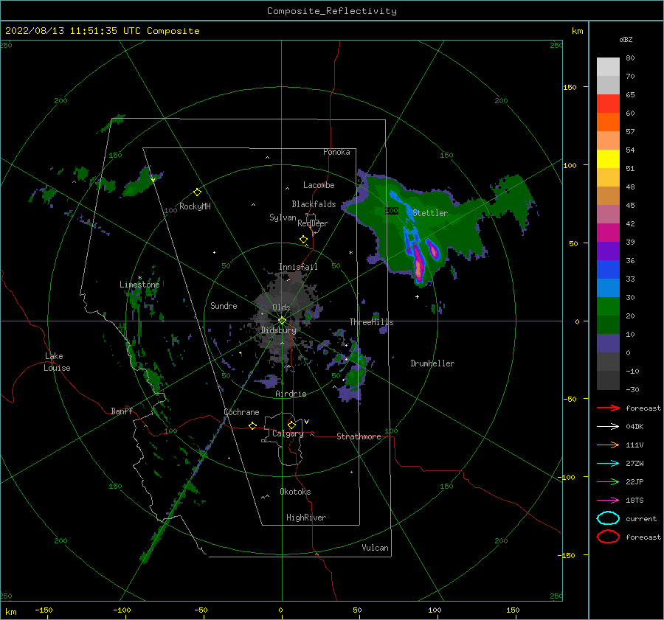Click the Vulcan town label
Image resolution: width=664 pixels, height=620 pixels.
375,548
